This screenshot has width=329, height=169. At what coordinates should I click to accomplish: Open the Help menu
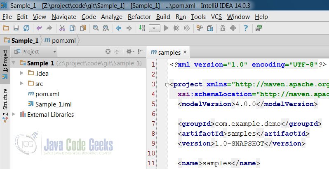click(x=261, y=17)
